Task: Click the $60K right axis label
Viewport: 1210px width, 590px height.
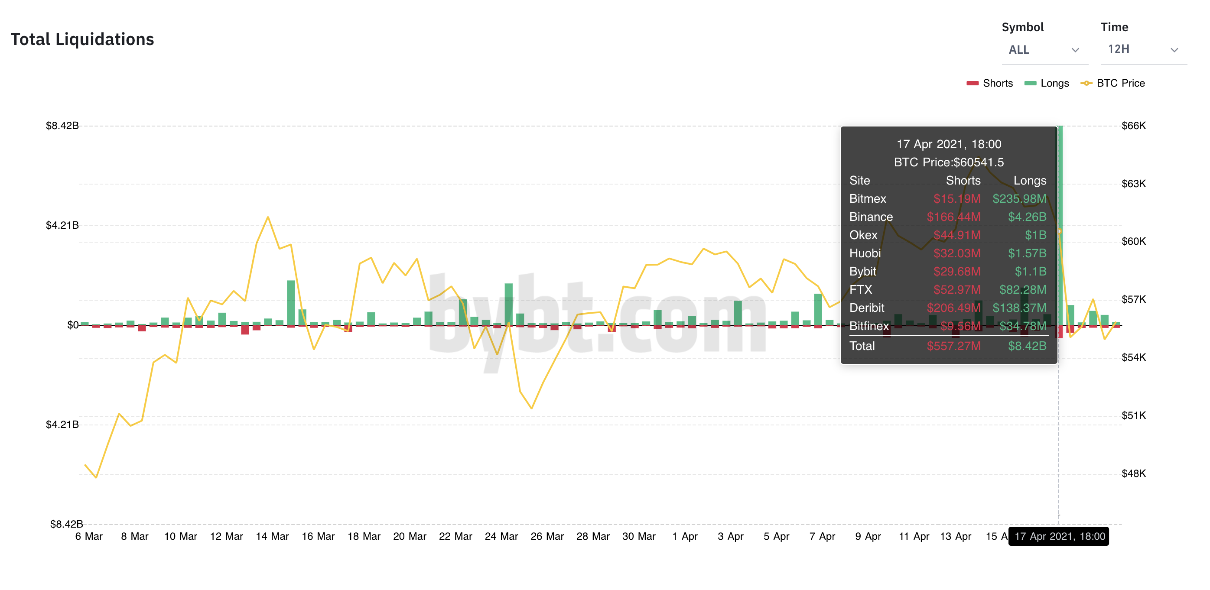Action: (x=1133, y=241)
